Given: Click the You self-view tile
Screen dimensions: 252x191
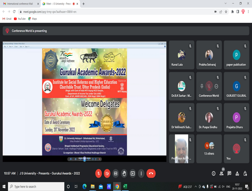Looking at the screenshot, I should (x=236, y=149).
